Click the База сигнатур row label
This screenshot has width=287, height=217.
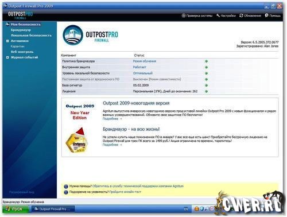pyautogui.click(x=72, y=86)
